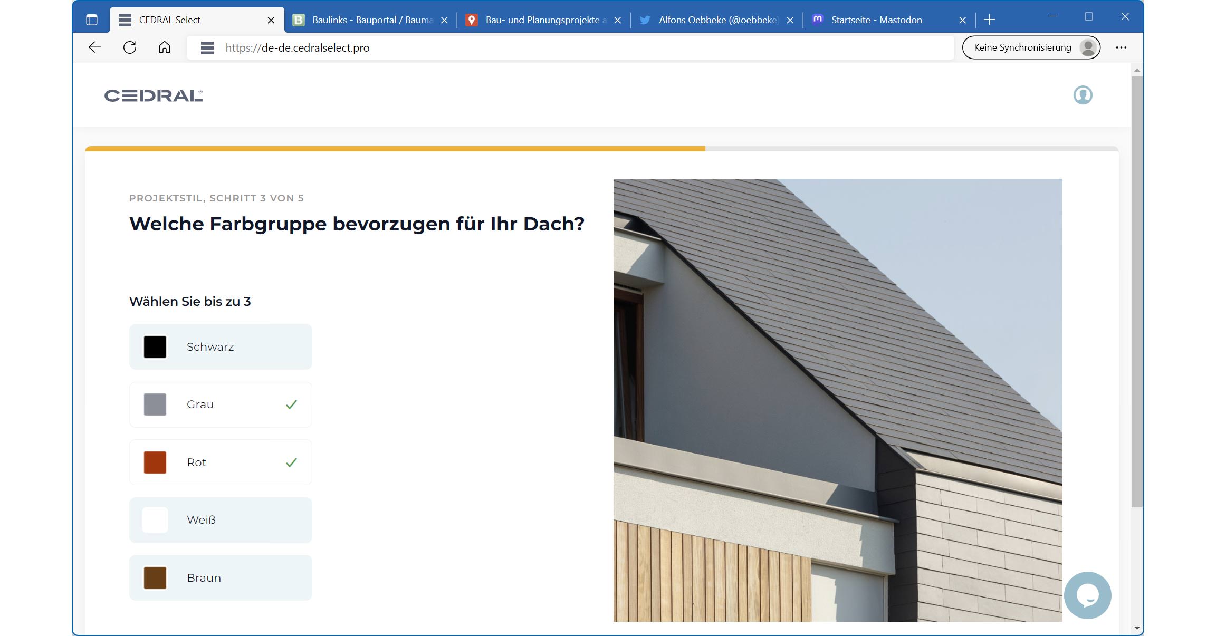Switch to Bau- und Planungsprojekte tab
Image resolution: width=1216 pixels, height=636 pixels.
coord(544,20)
